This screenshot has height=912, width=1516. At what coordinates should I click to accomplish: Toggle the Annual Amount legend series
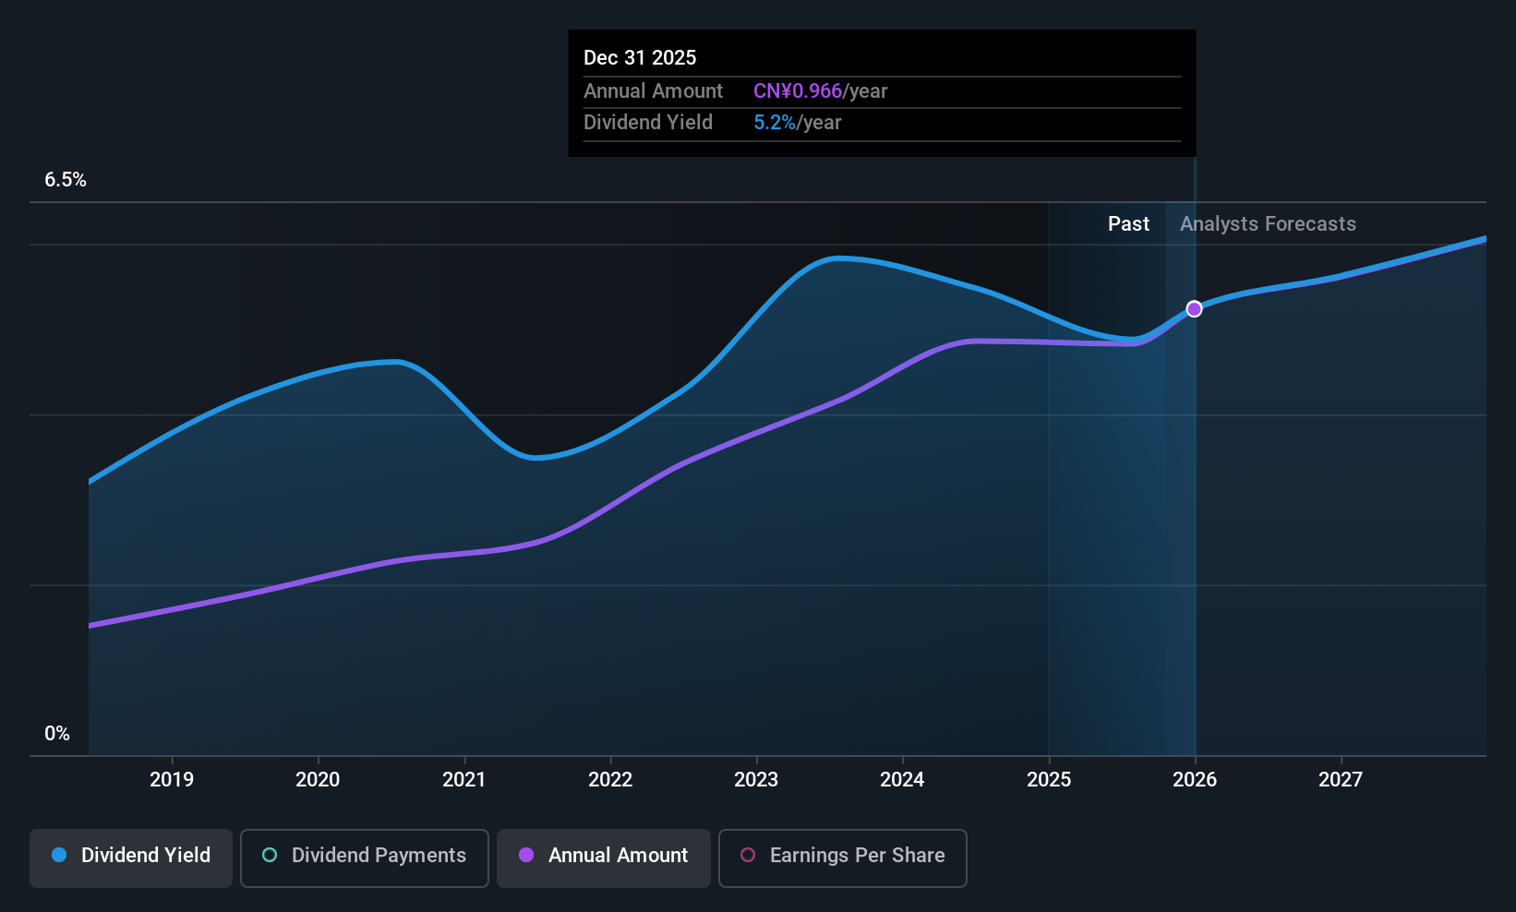604,858
